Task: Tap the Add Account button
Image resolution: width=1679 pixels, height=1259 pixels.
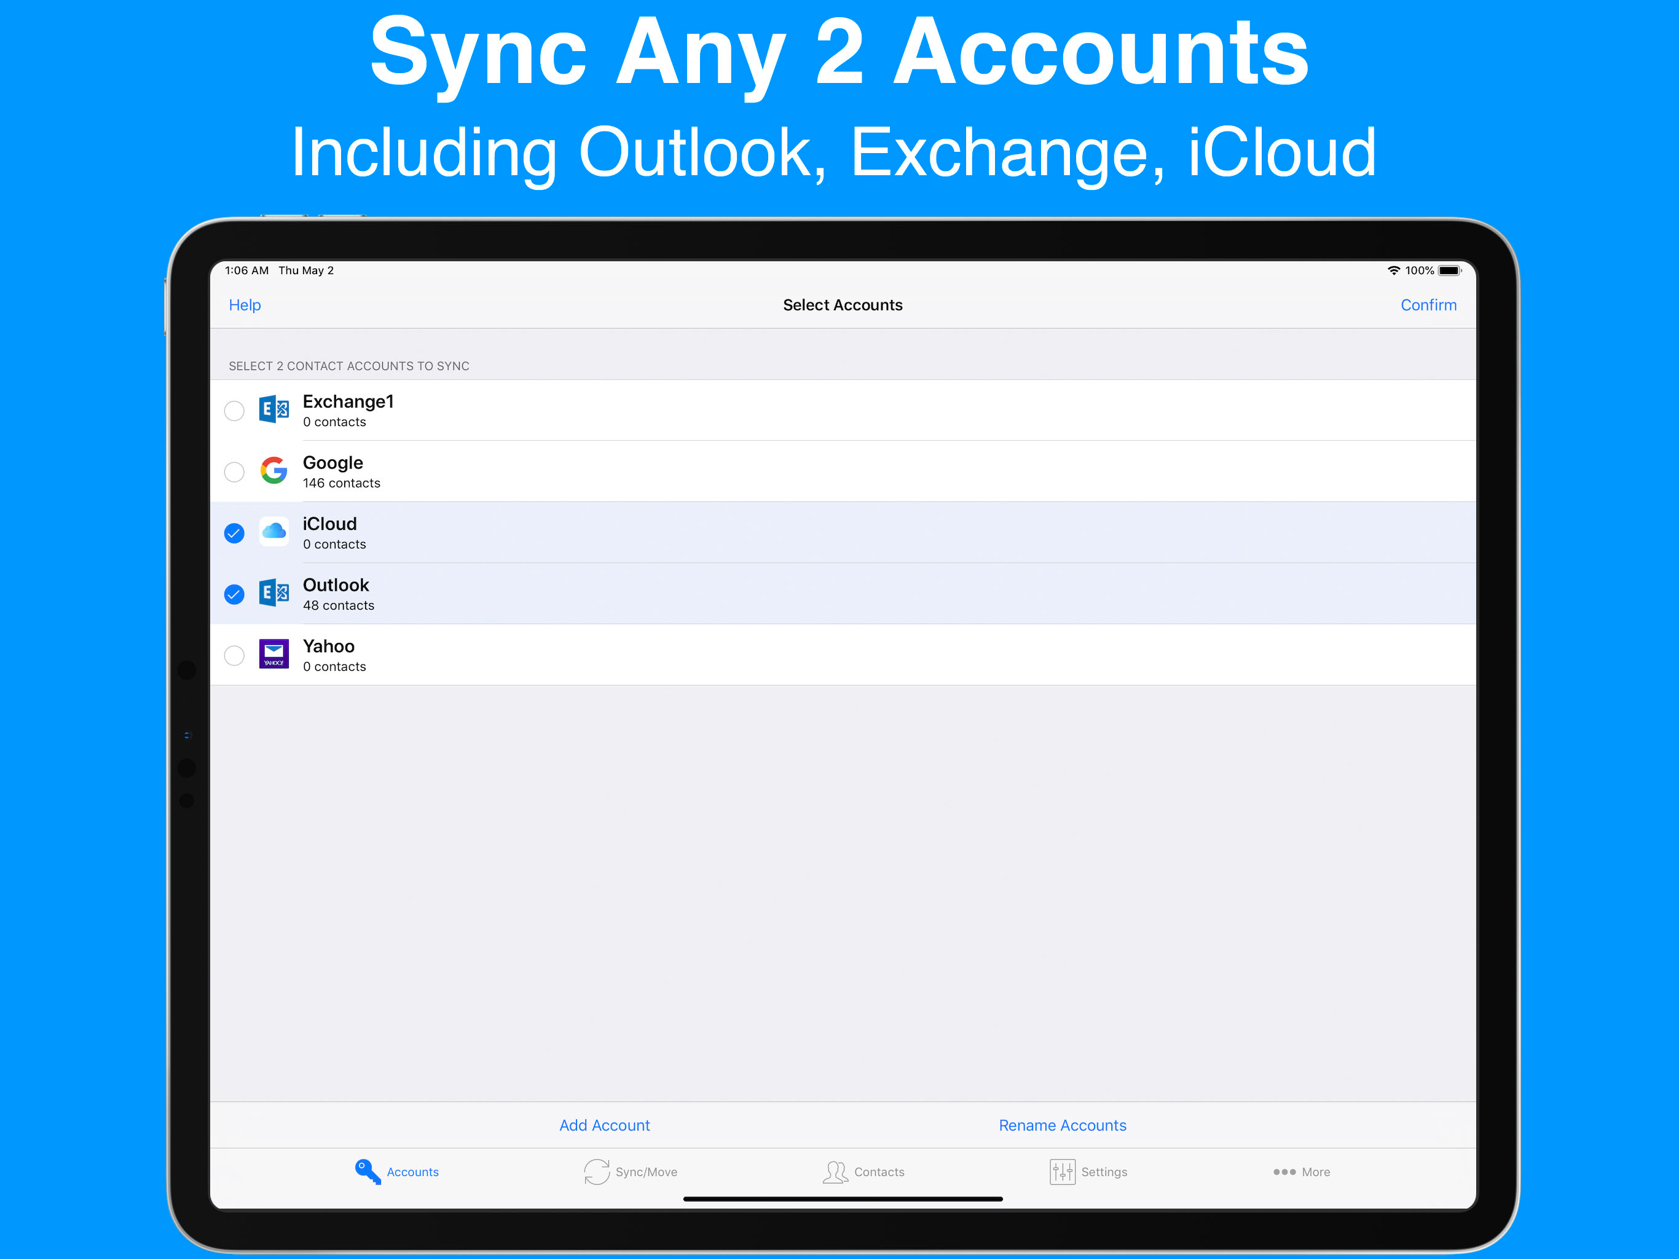Action: pyautogui.click(x=604, y=1126)
